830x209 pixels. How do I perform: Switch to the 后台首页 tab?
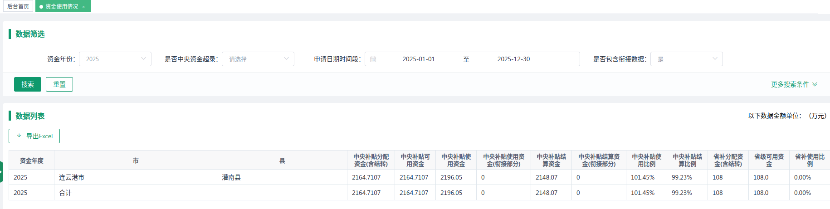[18, 6]
